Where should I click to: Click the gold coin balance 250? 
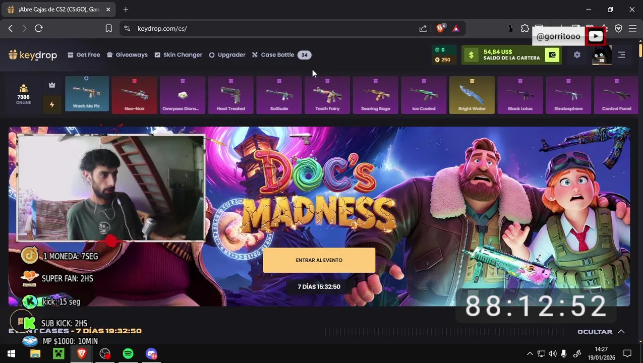[x=443, y=59]
